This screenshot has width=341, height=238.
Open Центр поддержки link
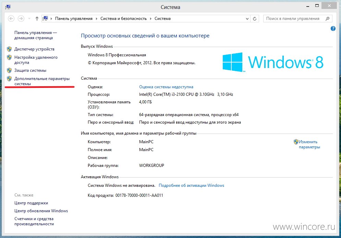(31, 203)
